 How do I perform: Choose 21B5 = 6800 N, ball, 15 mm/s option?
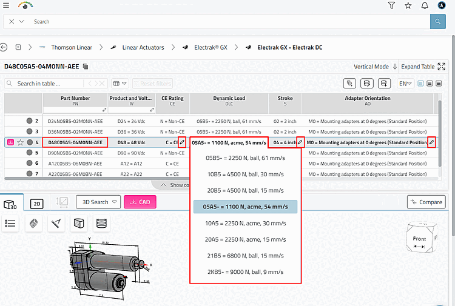tap(245, 256)
